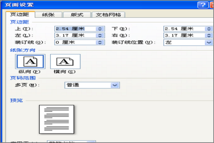Open the 装订线位置 dropdown

click(209, 42)
